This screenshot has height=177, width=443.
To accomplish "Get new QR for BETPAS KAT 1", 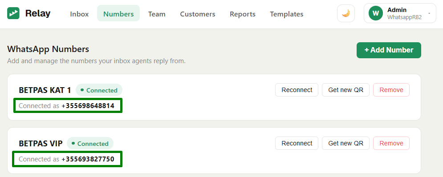I will 345,90.
